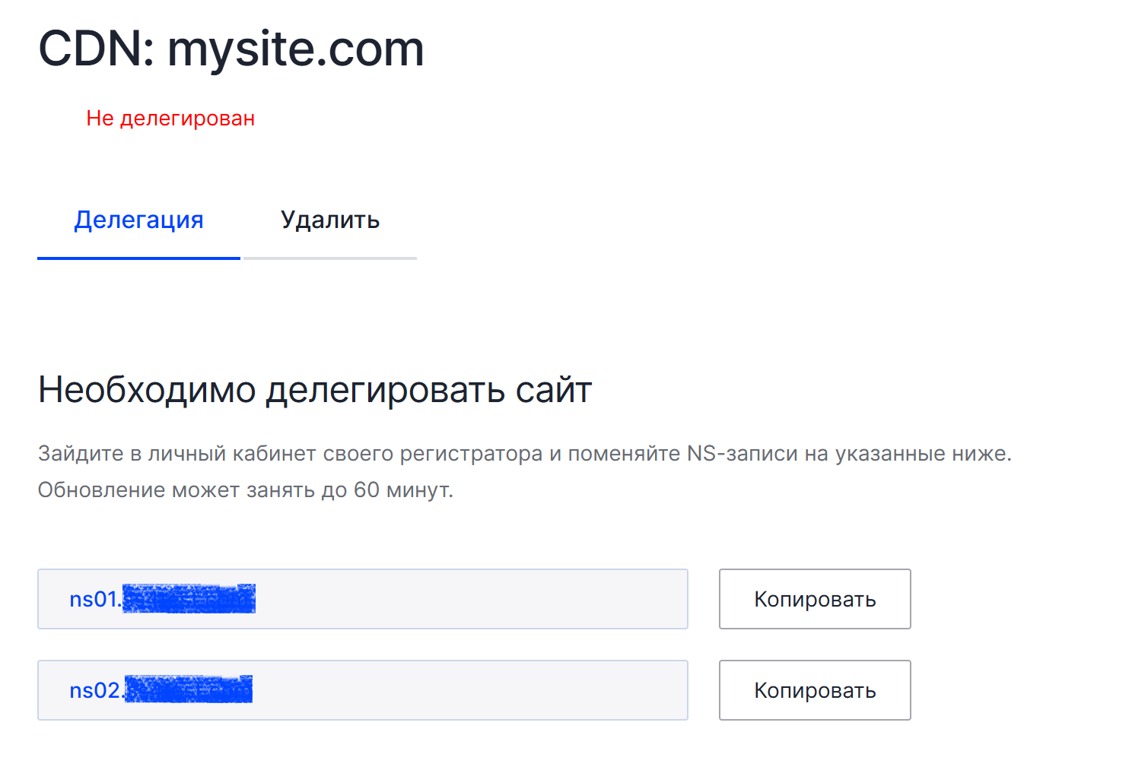Click the Обновление может занять до 60 минут line

tap(246, 490)
